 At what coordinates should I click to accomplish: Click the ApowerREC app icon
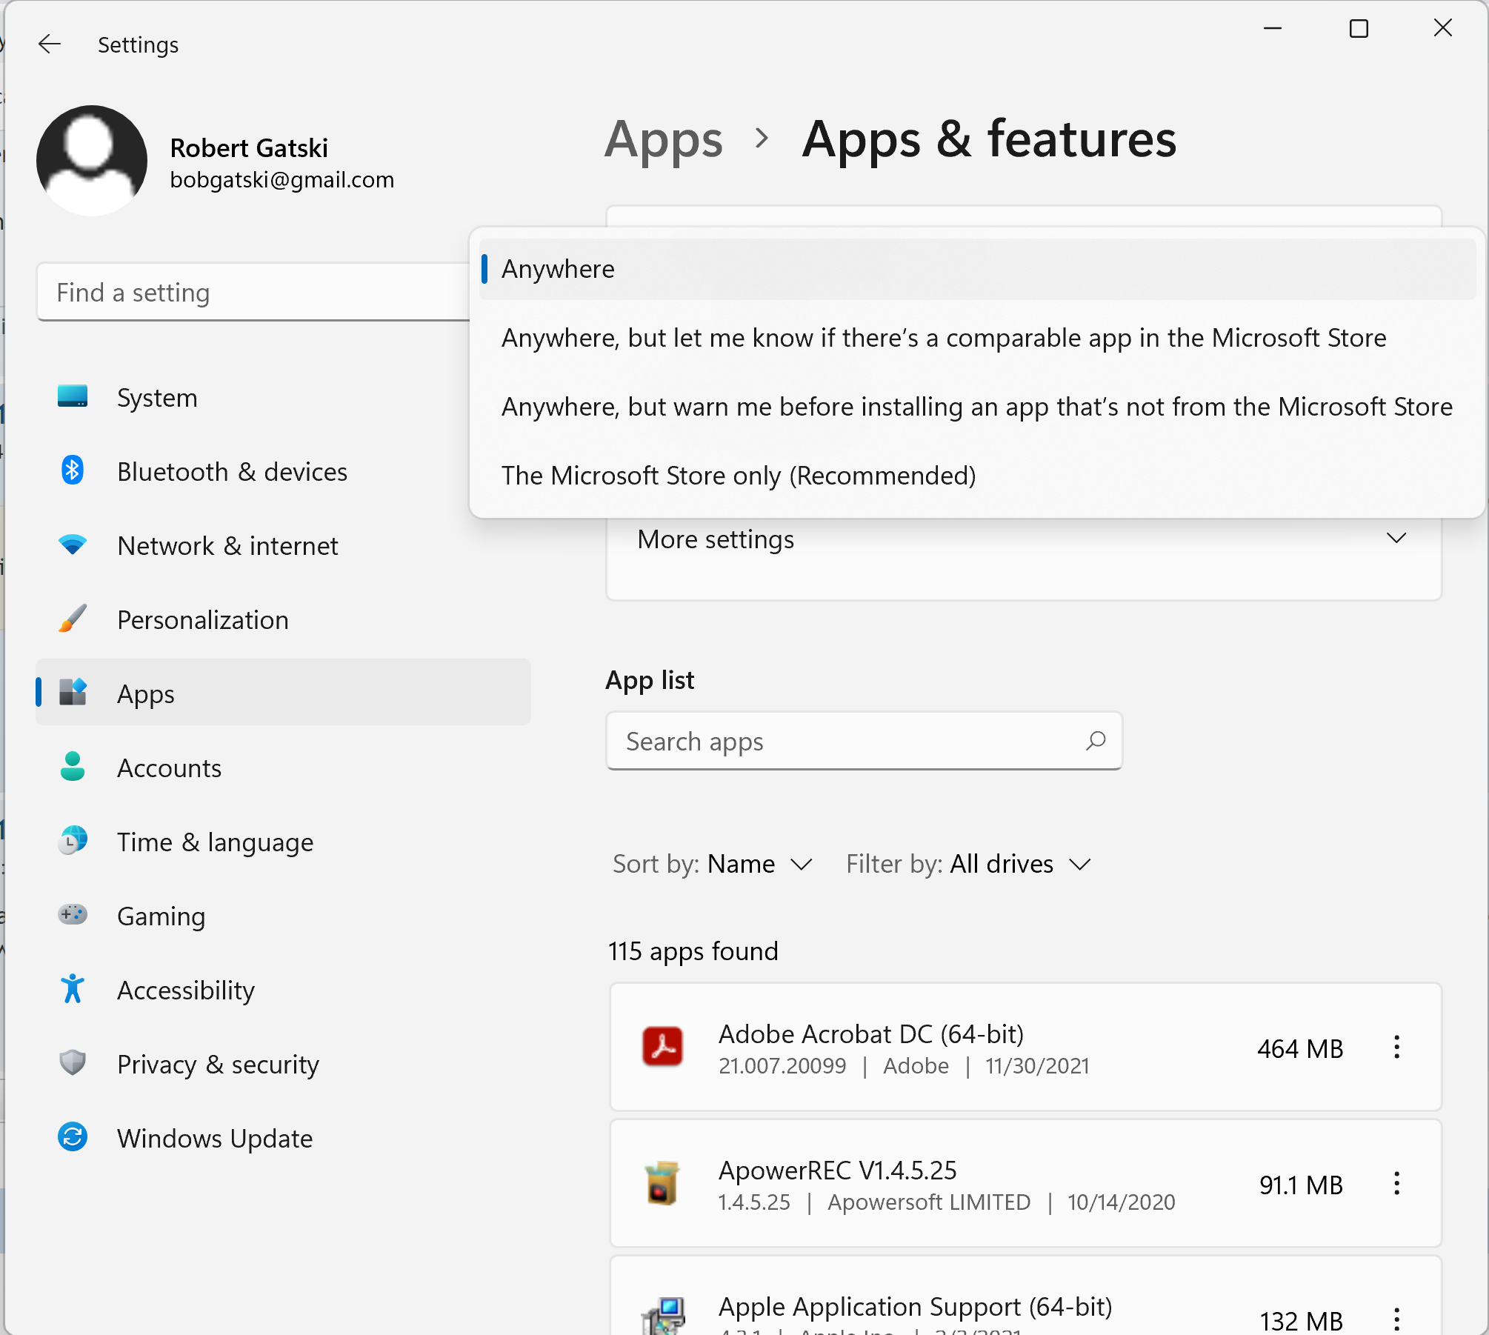(x=662, y=1183)
